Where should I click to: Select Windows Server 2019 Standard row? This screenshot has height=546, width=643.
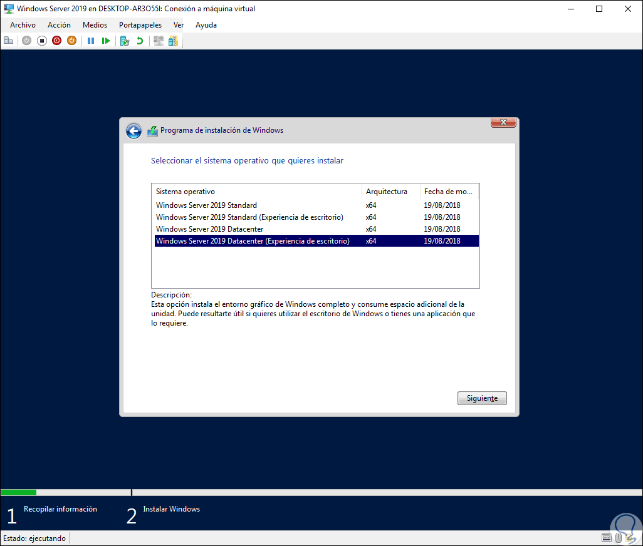point(316,205)
